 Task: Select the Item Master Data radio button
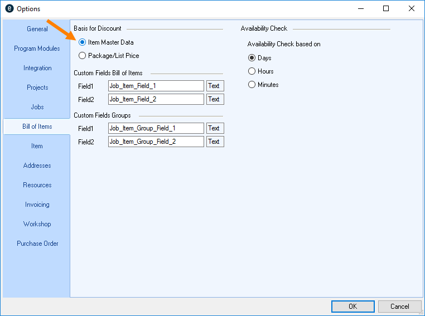coord(83,42)
